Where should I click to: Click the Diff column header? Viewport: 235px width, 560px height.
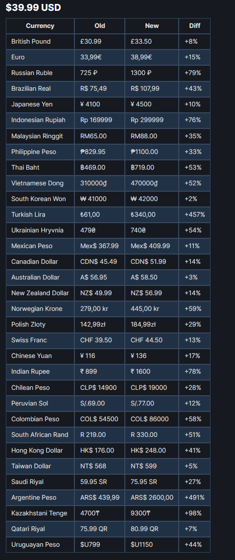194,25
